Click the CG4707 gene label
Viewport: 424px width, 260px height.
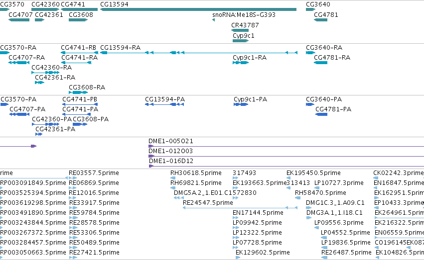20,15
